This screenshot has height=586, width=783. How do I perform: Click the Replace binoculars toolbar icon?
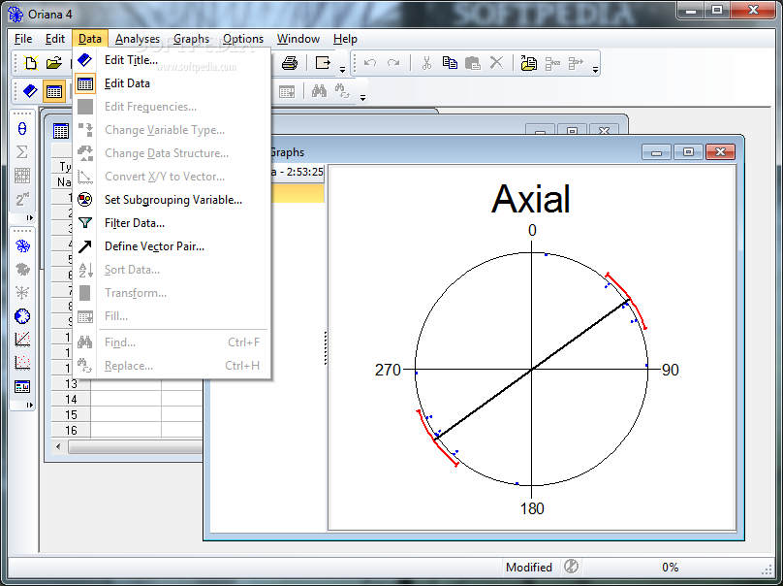coord(342,91)
